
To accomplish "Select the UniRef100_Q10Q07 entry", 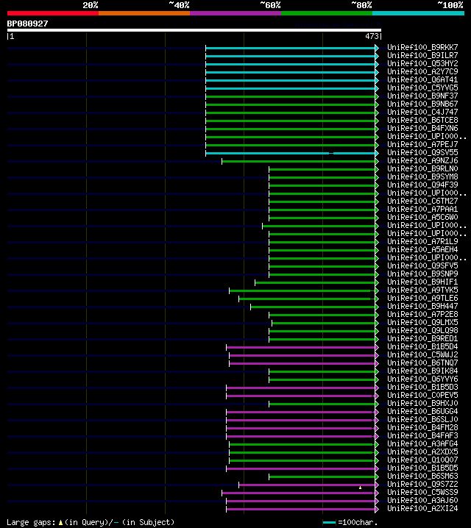I will [x=422, y=460].
